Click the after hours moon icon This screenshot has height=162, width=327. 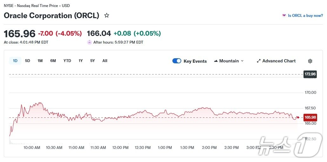(x=89, y=42)
